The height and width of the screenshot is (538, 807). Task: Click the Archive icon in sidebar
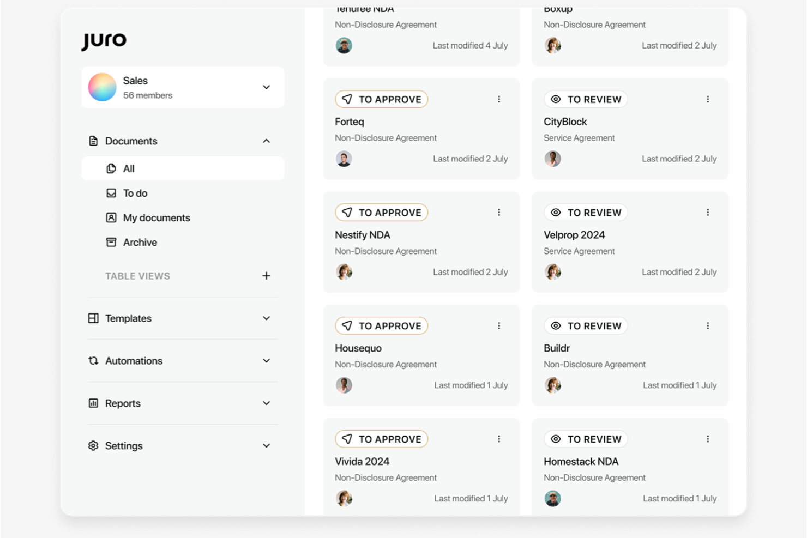tap(111, 242)
